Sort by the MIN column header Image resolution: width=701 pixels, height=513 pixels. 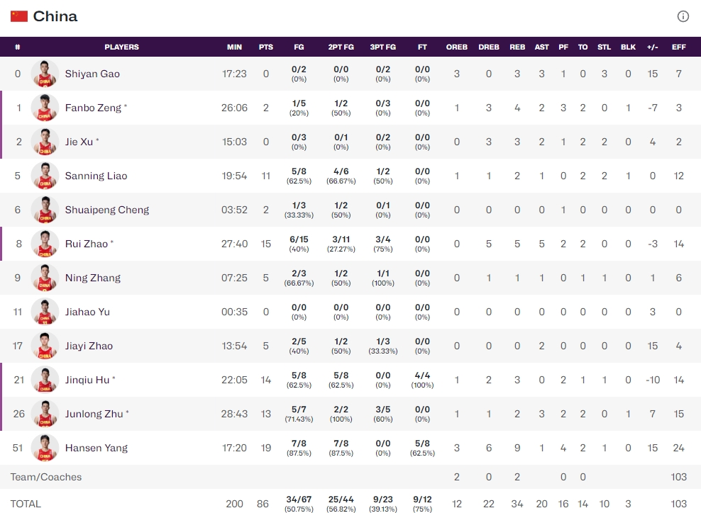(x=234, y=47)
